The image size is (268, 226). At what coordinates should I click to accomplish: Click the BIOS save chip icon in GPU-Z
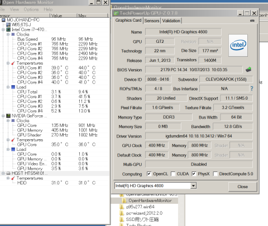[248, 70]
